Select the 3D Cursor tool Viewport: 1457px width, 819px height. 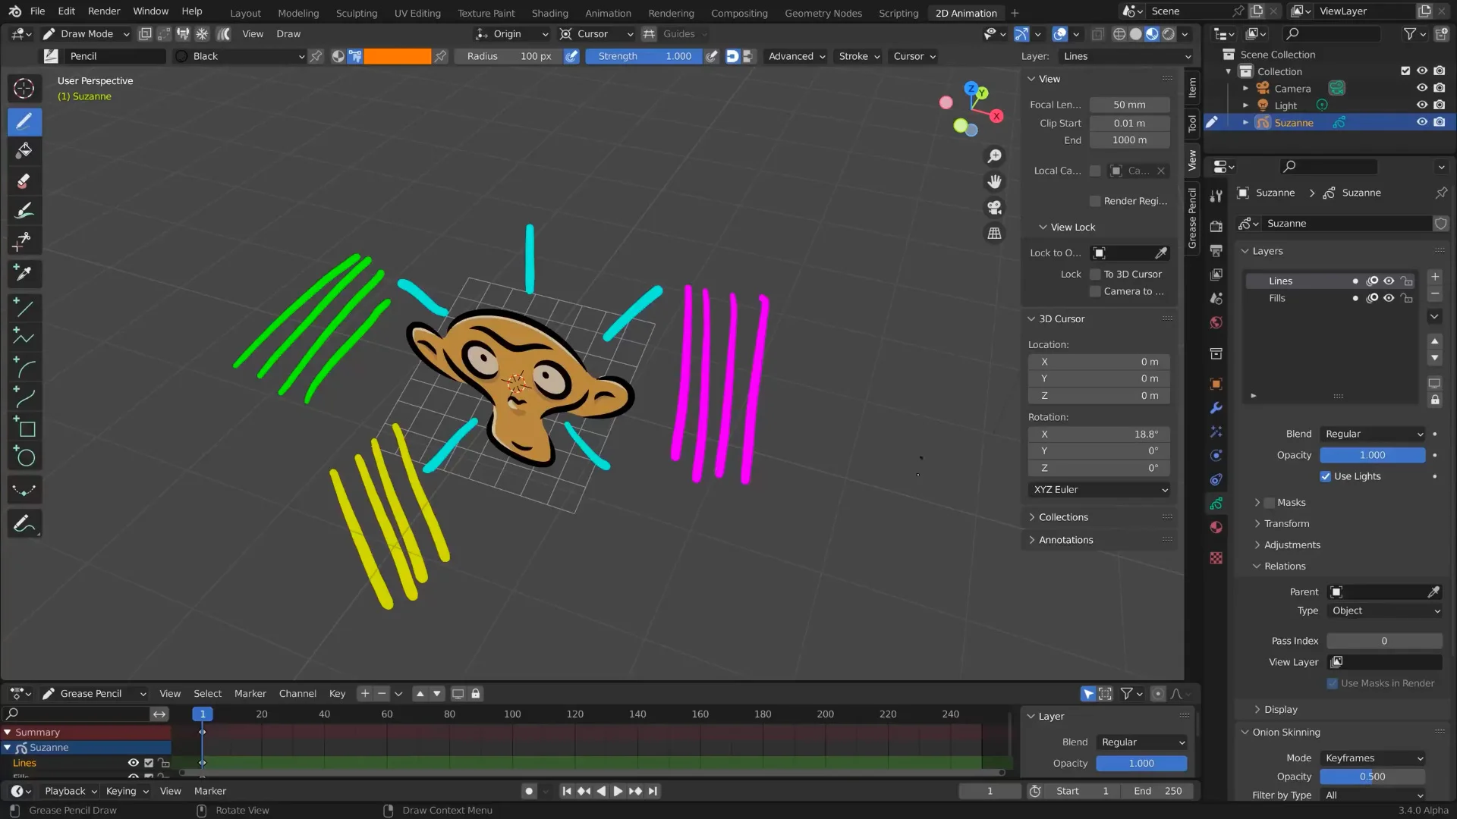[24, 88]
